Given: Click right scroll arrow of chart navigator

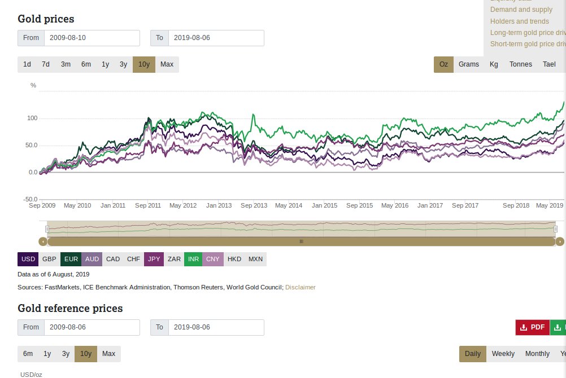Looking at the screenshot, I should 560,241.
